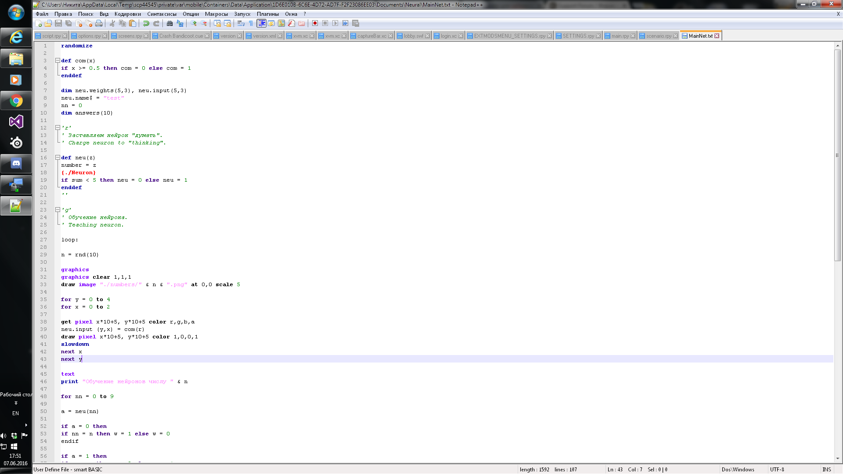Viewport: 843px width, 474px height.
Task: Close the scenario.rpy tab
Action: pyautogui.click(x=675, y=36)
